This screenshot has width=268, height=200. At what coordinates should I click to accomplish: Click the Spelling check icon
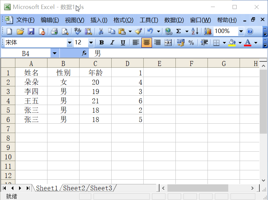pos(78,31)
